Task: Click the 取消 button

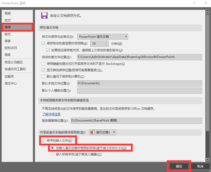Action: [200, 166]
